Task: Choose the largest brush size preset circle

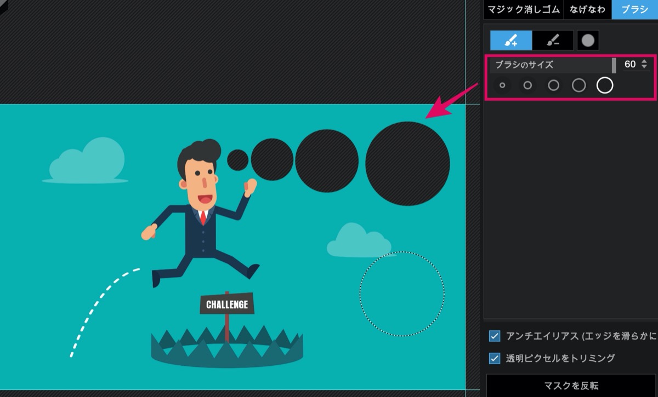Action: tap(605, 85)
